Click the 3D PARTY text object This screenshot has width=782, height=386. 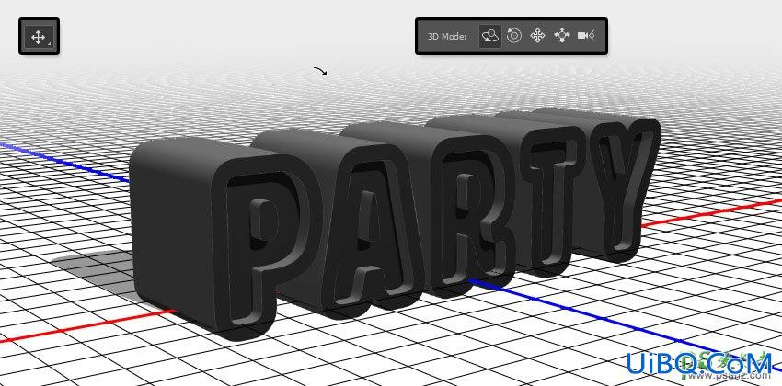click(x=394, y=224)
